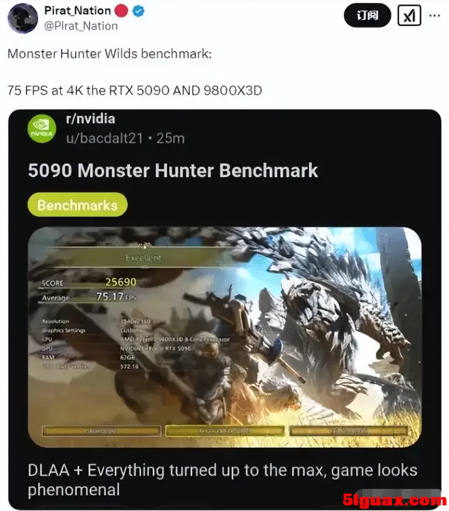This screenshot has height=511, width=449.
Task: Open the Grok xI icon button
Action: click(409, 15)
